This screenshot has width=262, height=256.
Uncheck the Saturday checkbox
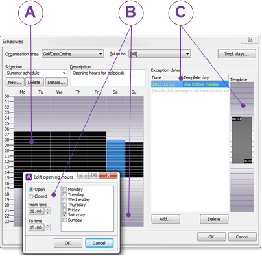64,214
